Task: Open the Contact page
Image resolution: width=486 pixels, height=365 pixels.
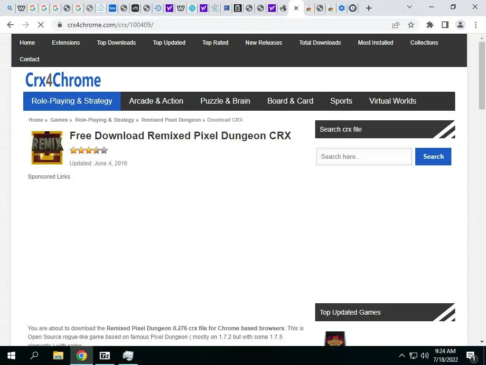Action: pyautogui.click(x=29, y=59)
